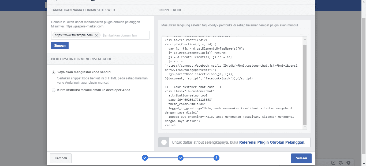Click the fjs.parentNode.insertBefore(js, fjs); line
The image size is (366, 166).
[x=201, y=74]
